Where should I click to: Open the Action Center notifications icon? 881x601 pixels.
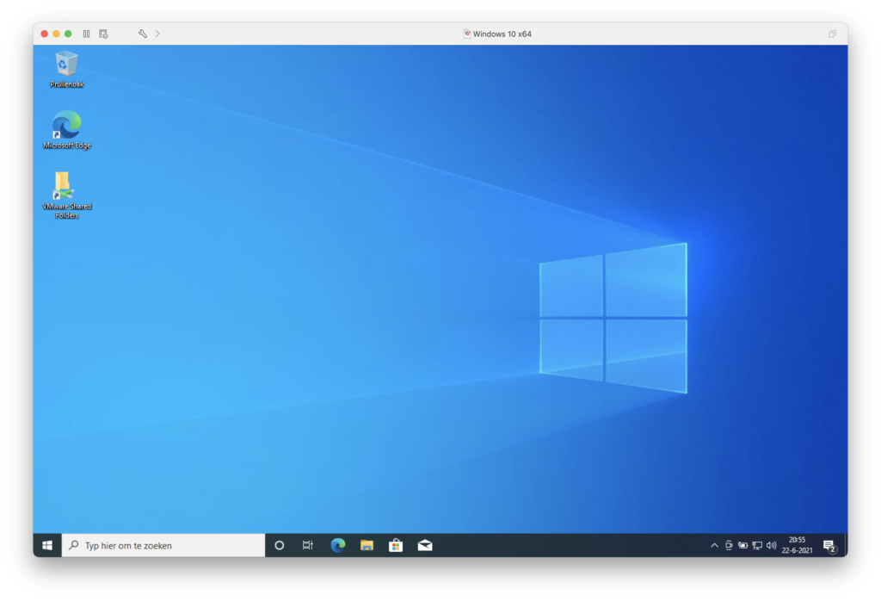point(830,545)
